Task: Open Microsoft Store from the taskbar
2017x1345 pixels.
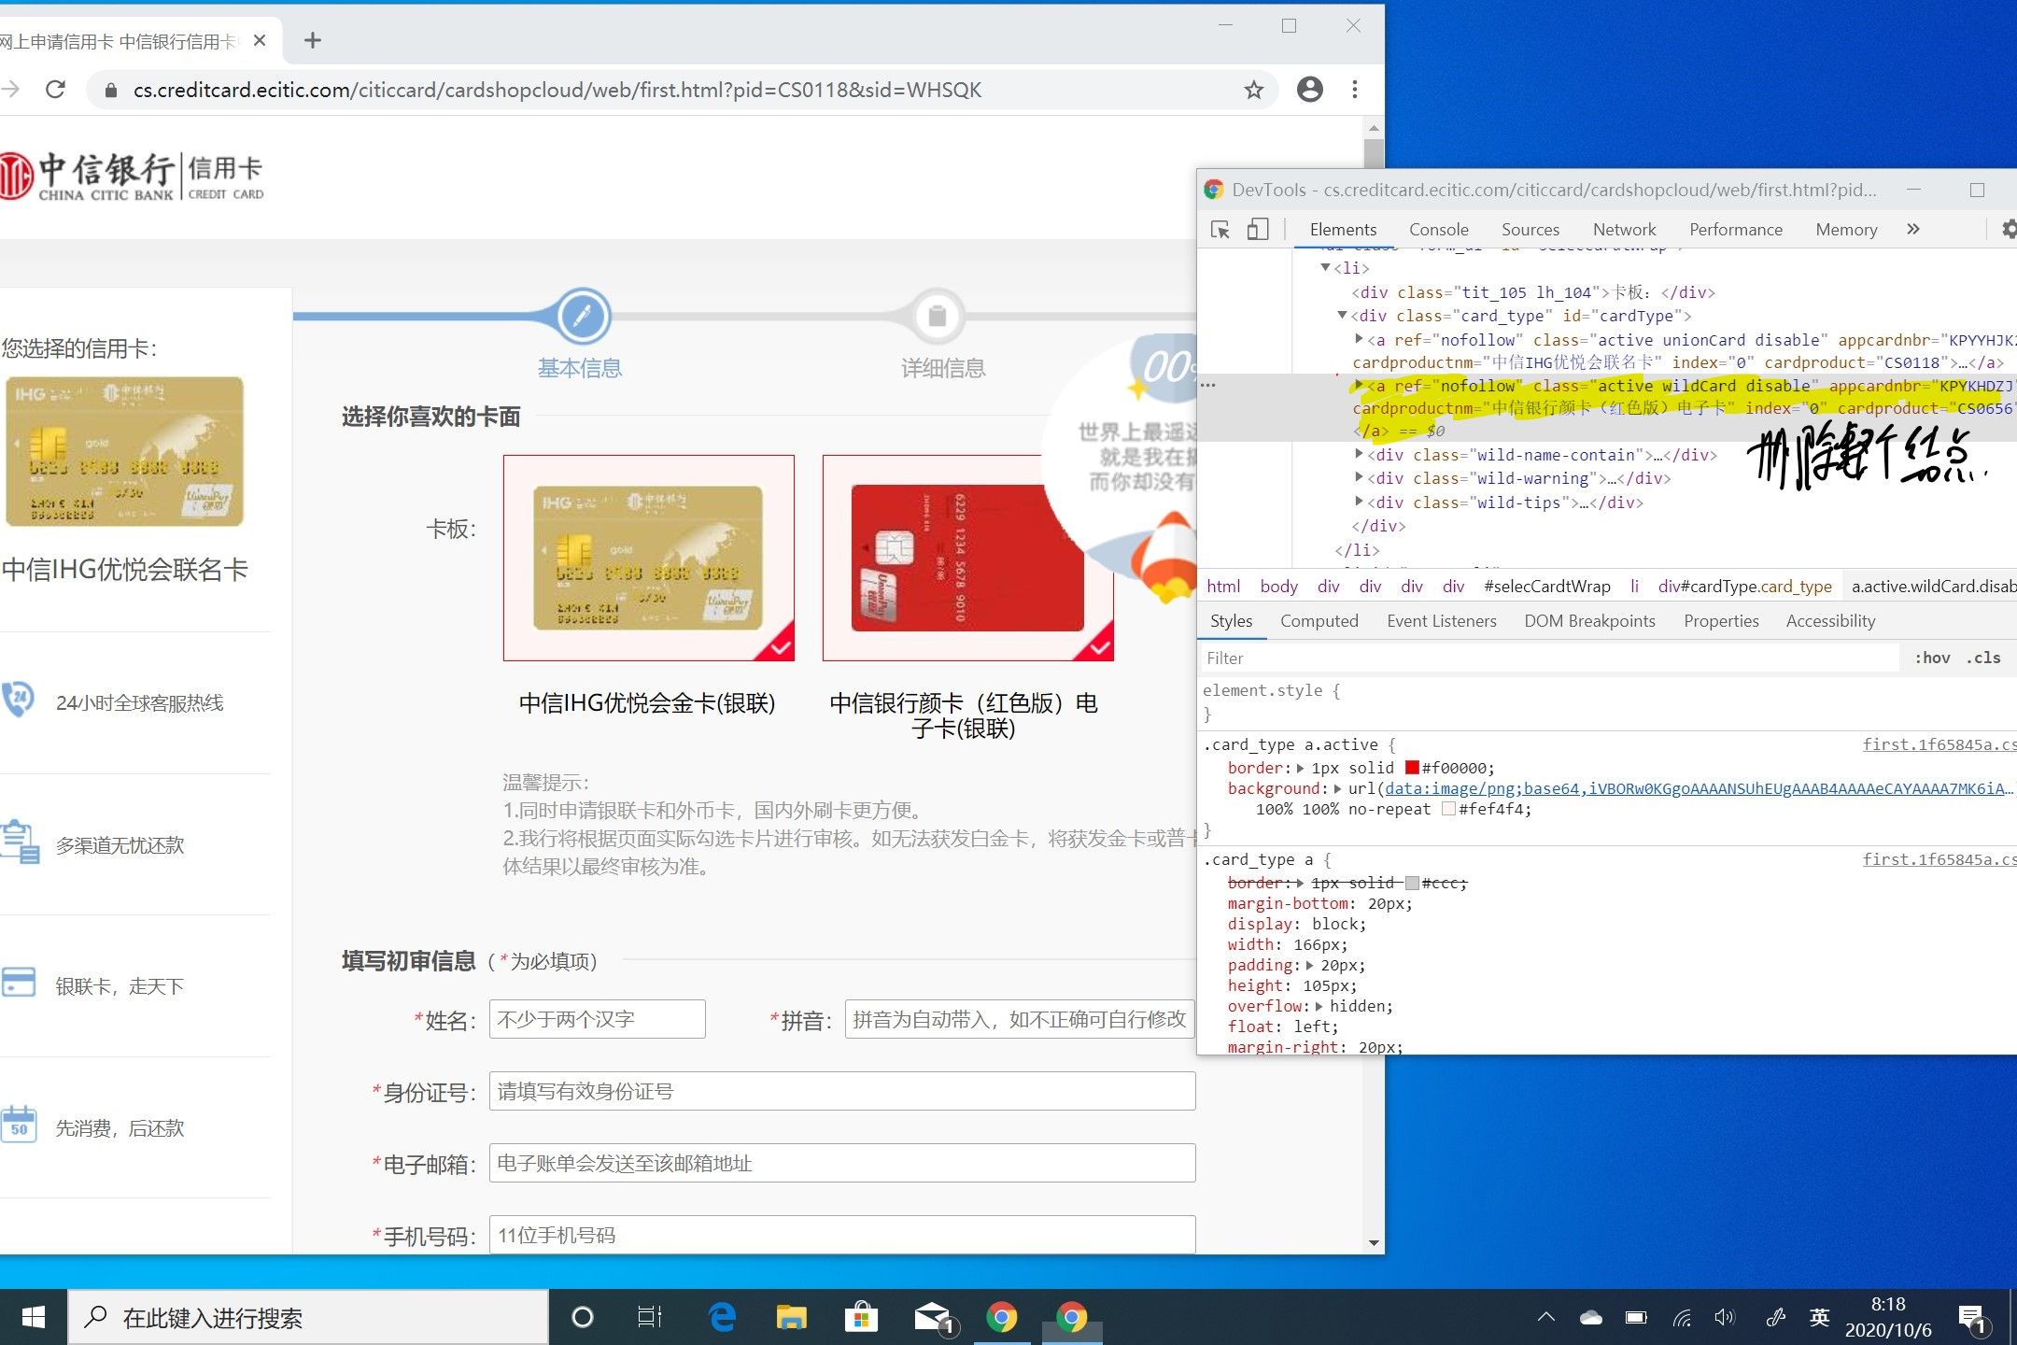Action: [x=861, y=1317]
